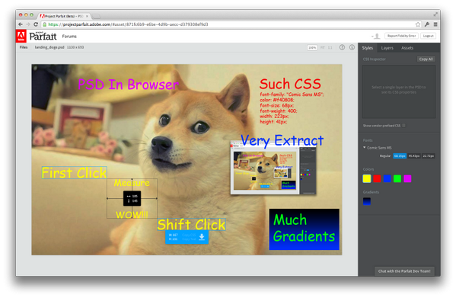Viewport: 456px width, 298px height.
Task: Toggle browser fullscreen arrows icon
Action: [435, 14]
